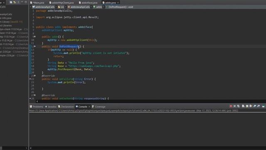This screenshot has height=150, width=266.
Task: Expand the breadcrumb arrow after src
Action: coord(66,7)
